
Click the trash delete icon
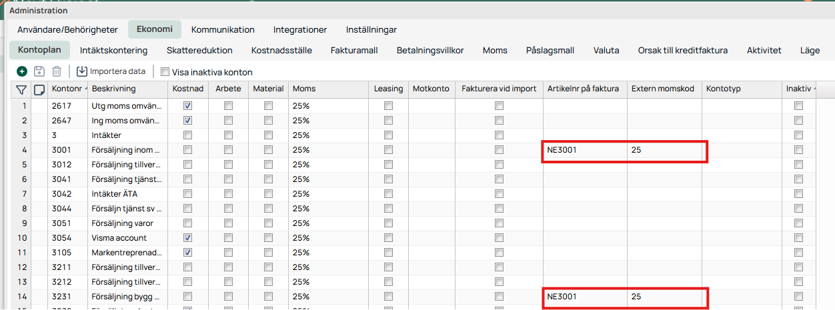pyautogui.click(x=57, y=71)
